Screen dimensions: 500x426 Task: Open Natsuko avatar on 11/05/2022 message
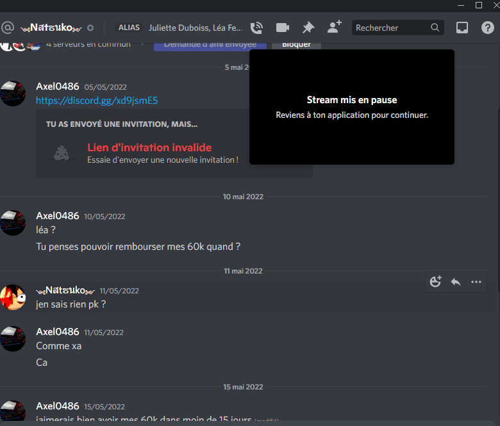coord(13,297)
